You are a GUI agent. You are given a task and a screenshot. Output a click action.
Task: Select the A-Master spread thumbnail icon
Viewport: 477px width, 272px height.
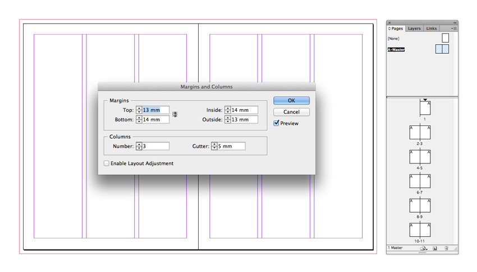[442, 49]
